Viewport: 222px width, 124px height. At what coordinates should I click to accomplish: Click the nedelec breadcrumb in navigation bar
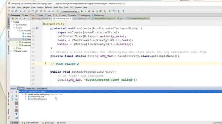coord(72,15)
